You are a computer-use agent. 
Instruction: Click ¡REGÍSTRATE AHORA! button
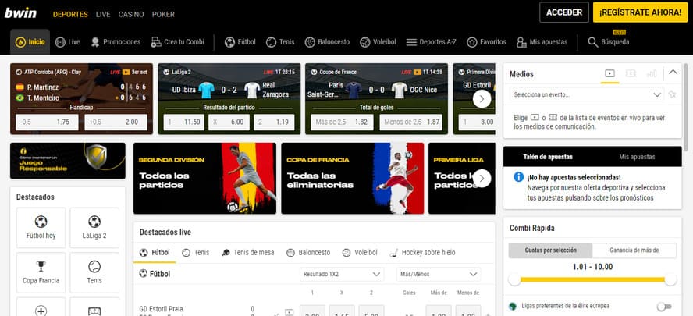[640, 12]
